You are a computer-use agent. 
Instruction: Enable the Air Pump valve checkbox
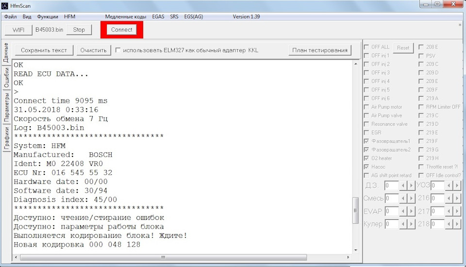(x=366, y=116)
